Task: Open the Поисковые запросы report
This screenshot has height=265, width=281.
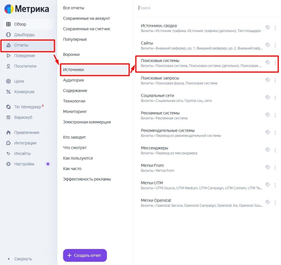Action: [160, 78]
